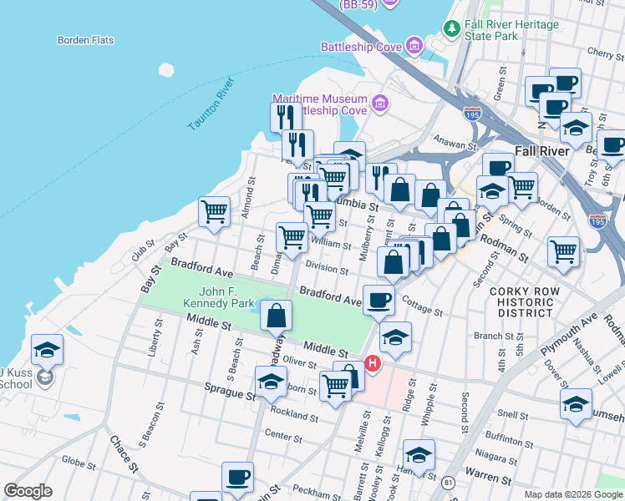This screenshot has width=625, height=501.
Task: Open the coffee cup pin on Bradford Ave
Action: [379, 301]
